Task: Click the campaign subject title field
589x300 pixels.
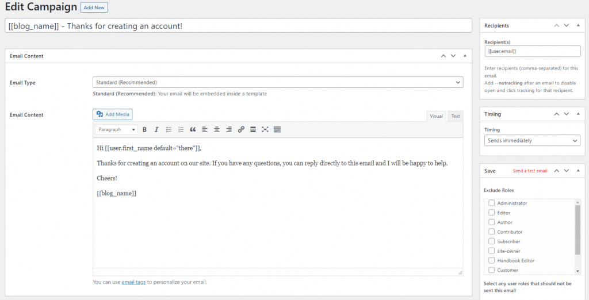Action: 238,25
